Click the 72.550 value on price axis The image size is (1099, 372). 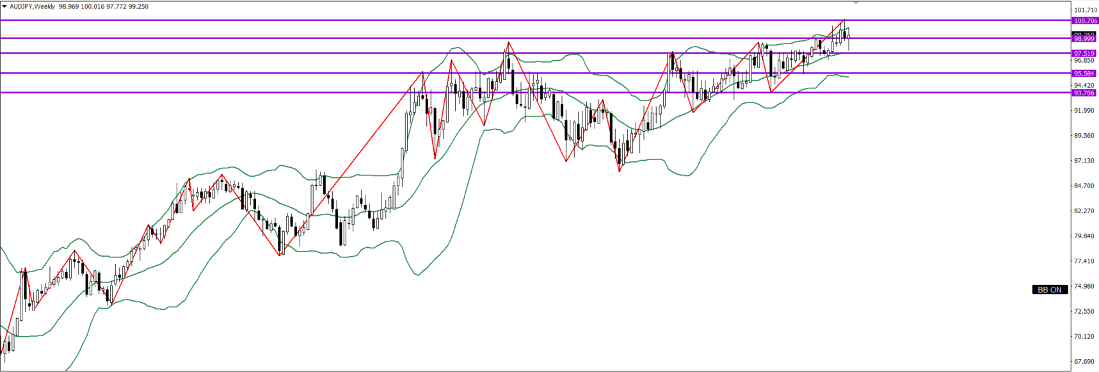click(x=1085, y=311)
